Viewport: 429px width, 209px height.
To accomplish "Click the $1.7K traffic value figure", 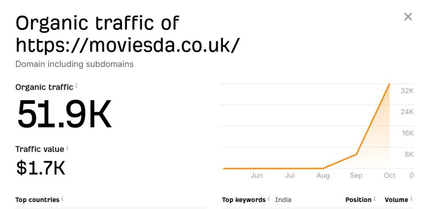I will [x=41, y=167].
